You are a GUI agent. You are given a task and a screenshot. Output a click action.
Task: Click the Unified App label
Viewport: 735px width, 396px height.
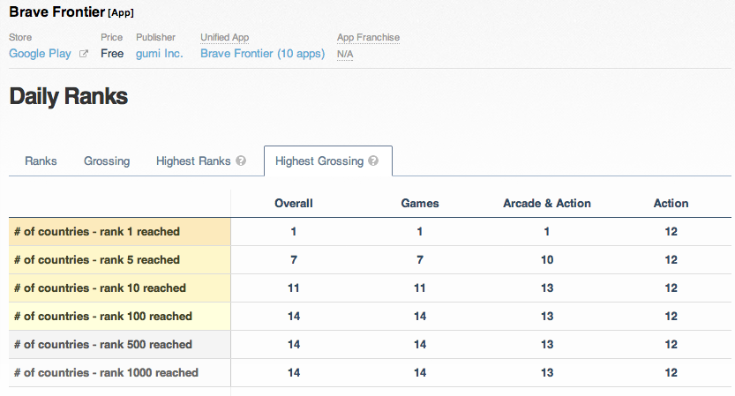coord(224,37)
